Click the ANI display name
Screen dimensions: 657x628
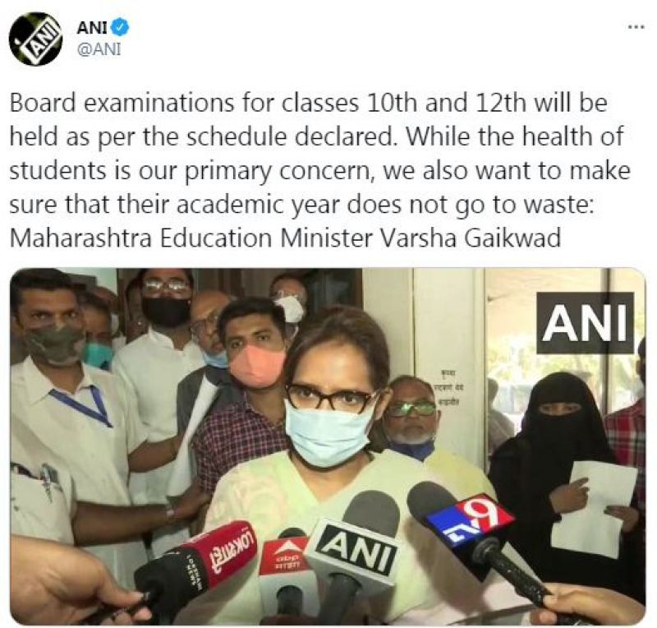[x=92, y=28]
